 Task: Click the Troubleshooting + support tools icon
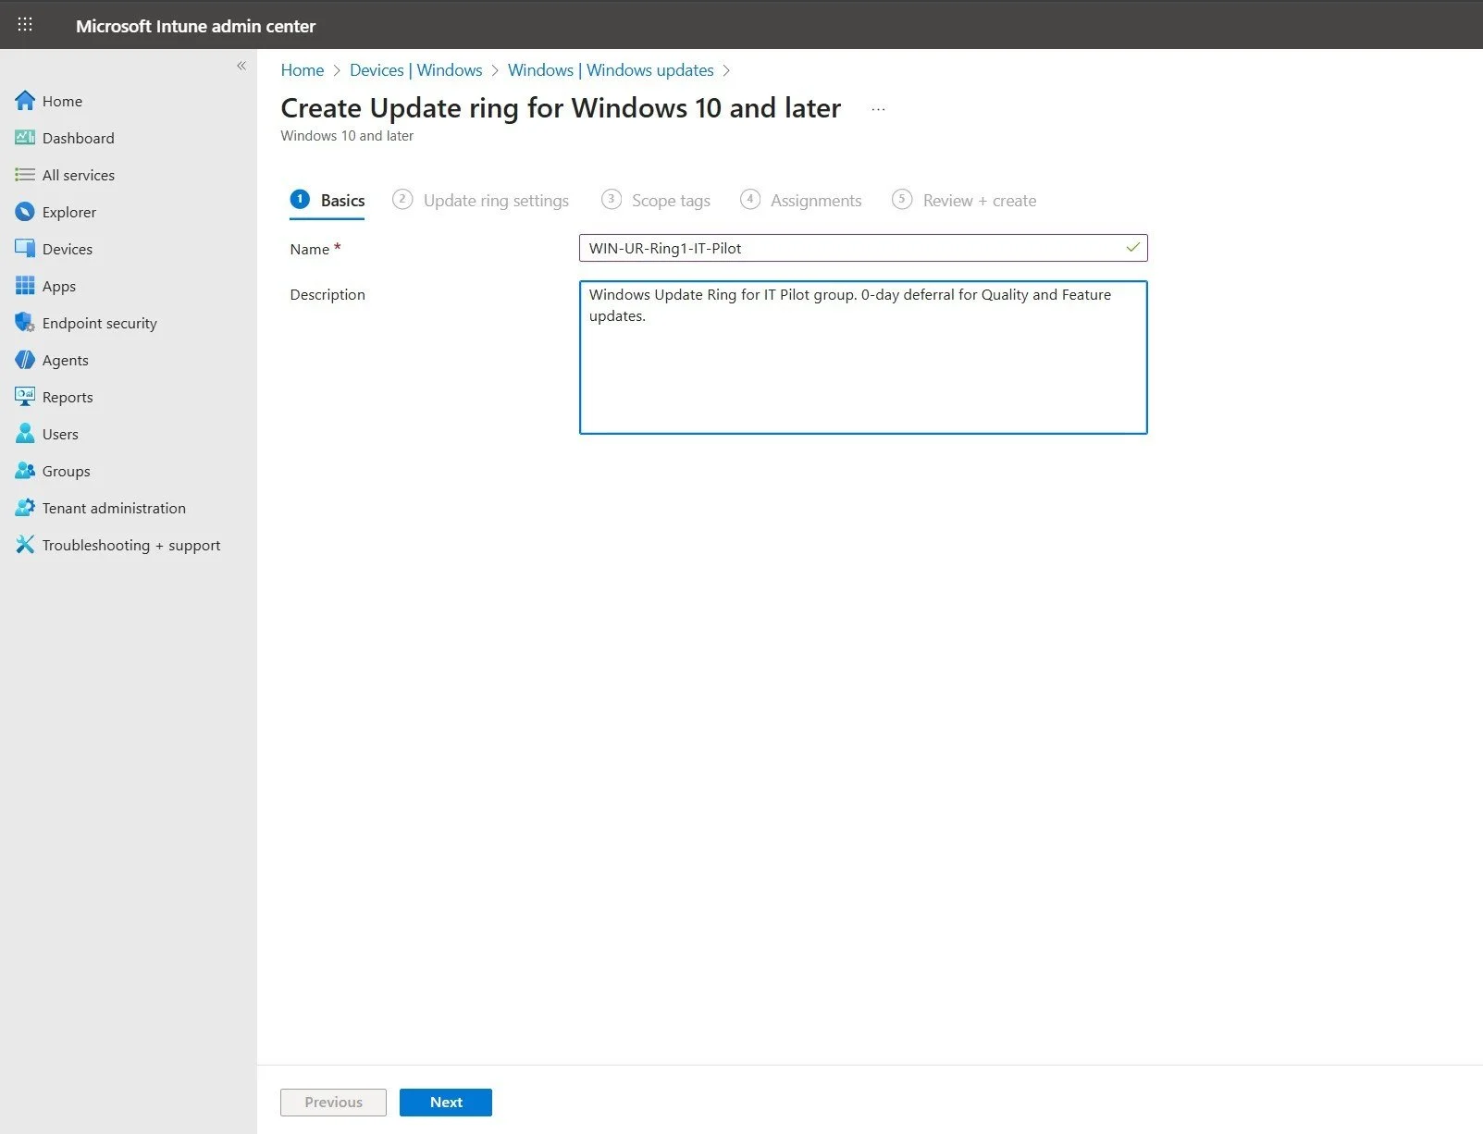point(25,545)
